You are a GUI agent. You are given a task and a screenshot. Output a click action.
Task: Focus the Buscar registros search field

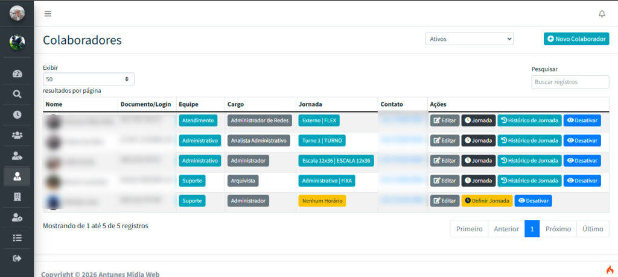point(570,82)
